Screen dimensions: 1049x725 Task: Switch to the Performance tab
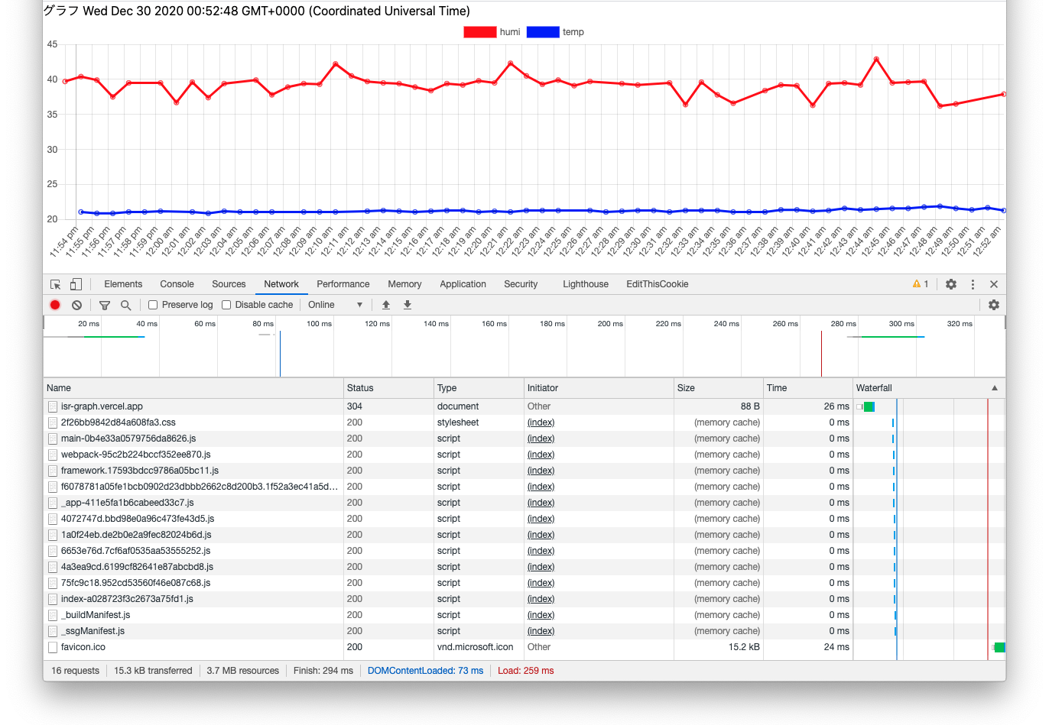coord(343,284)
